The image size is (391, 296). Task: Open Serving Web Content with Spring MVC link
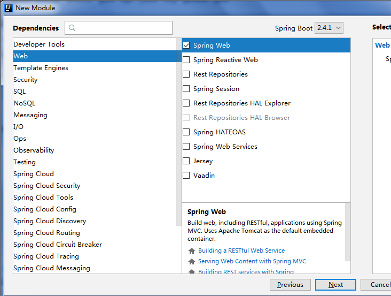(252, 261)
